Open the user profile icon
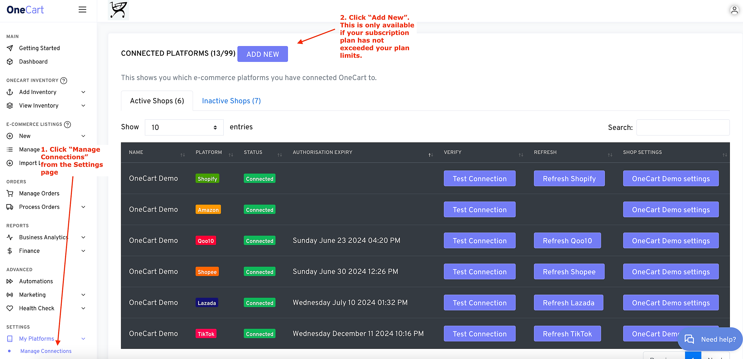Screen dimensions: 743x359 (x=734, y=10)
